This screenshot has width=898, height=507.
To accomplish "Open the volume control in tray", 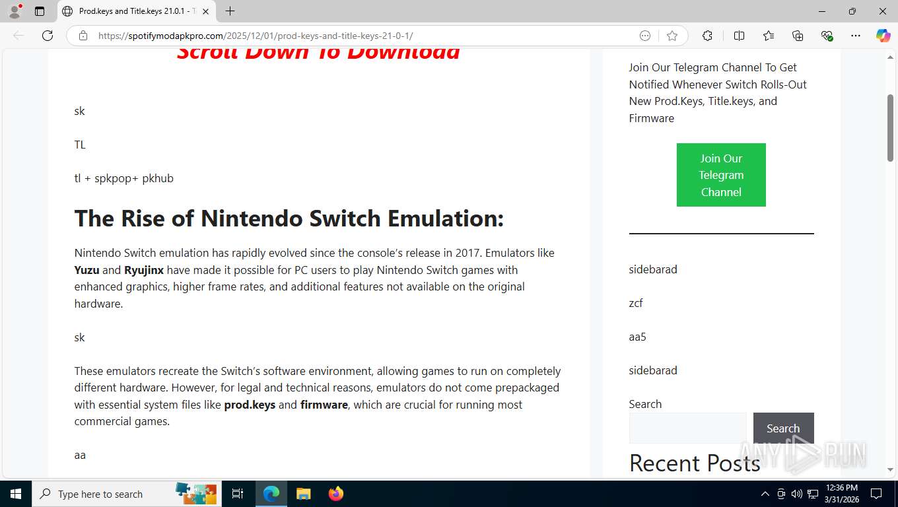I will (x=797, y=494).
